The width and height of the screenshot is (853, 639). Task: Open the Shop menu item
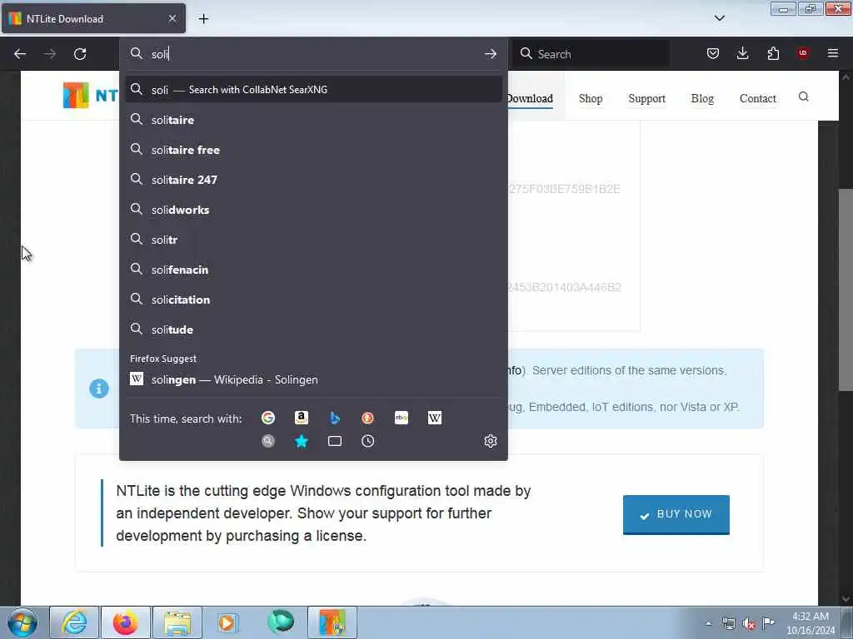click(x=591, y=98)
